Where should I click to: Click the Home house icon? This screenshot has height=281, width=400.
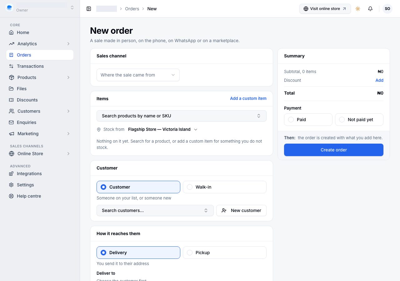click(x=11, y=32)
